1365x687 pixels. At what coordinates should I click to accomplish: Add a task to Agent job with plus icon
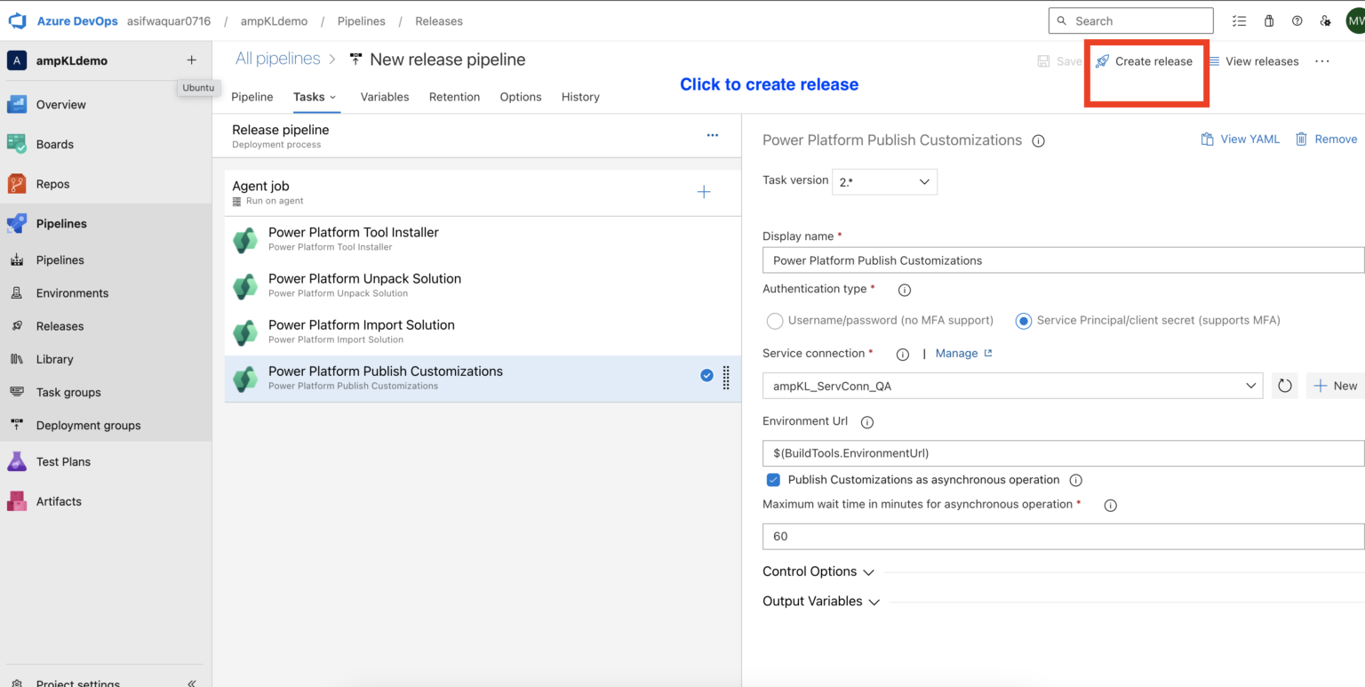click(x=704, y=192)
